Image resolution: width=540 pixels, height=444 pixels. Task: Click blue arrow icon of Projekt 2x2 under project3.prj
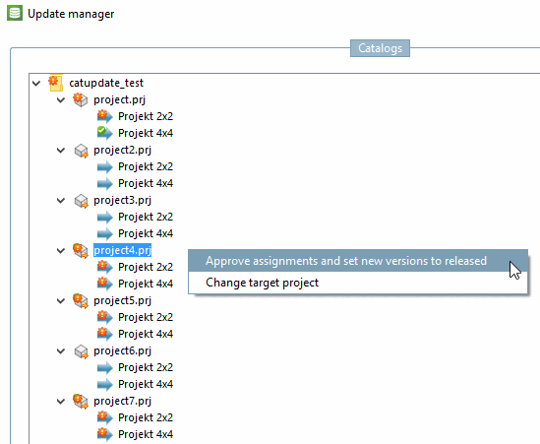(104, 217)
